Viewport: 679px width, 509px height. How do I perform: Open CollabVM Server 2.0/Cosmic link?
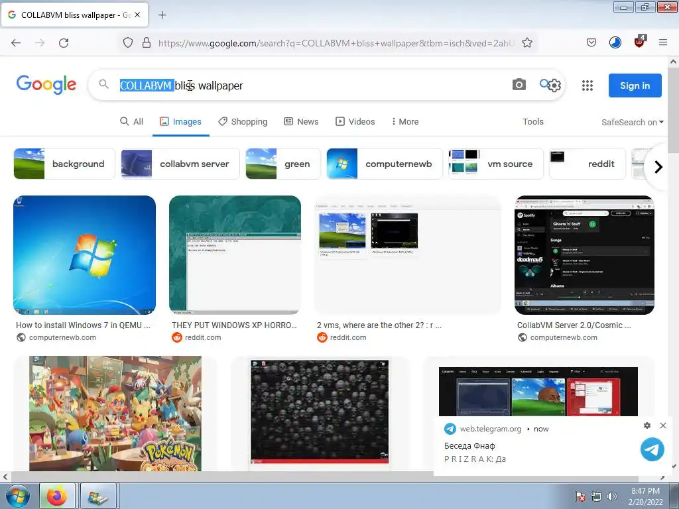coord(574,325)
